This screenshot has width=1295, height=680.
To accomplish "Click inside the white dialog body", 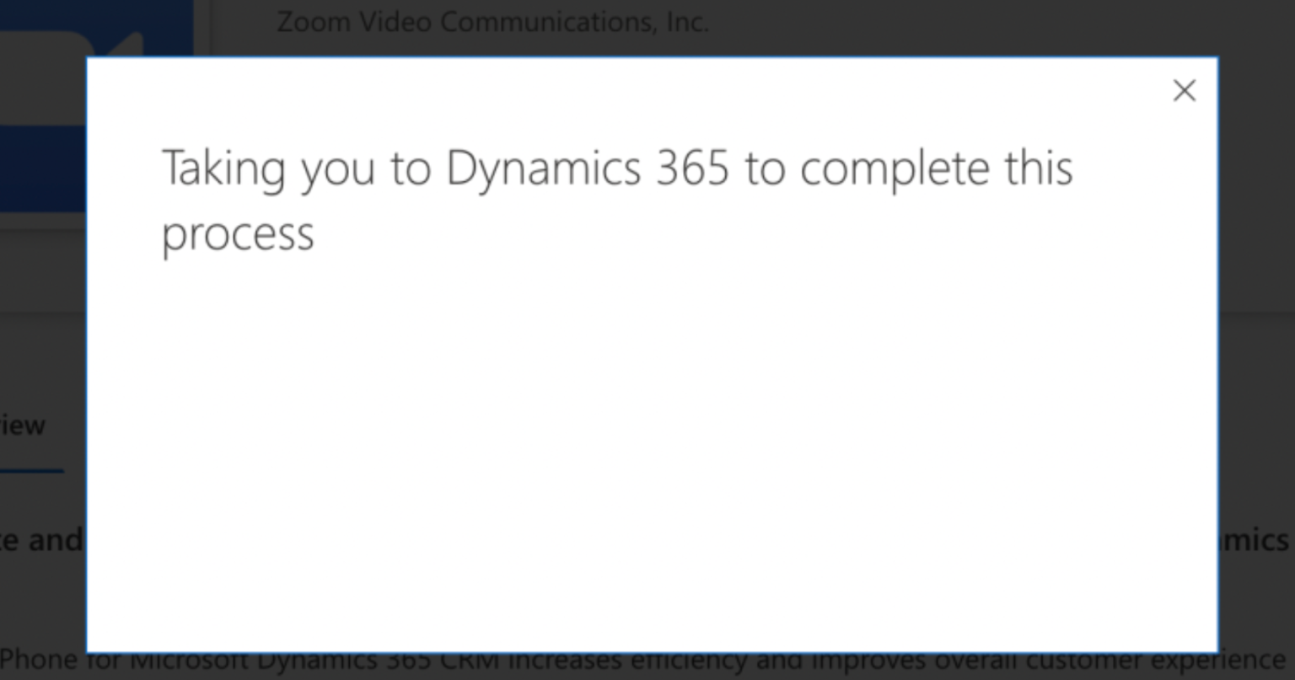I will pyautogui.click(x=649, y=421).
